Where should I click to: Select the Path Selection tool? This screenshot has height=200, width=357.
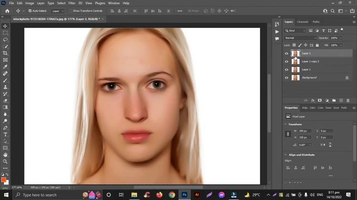5,141
